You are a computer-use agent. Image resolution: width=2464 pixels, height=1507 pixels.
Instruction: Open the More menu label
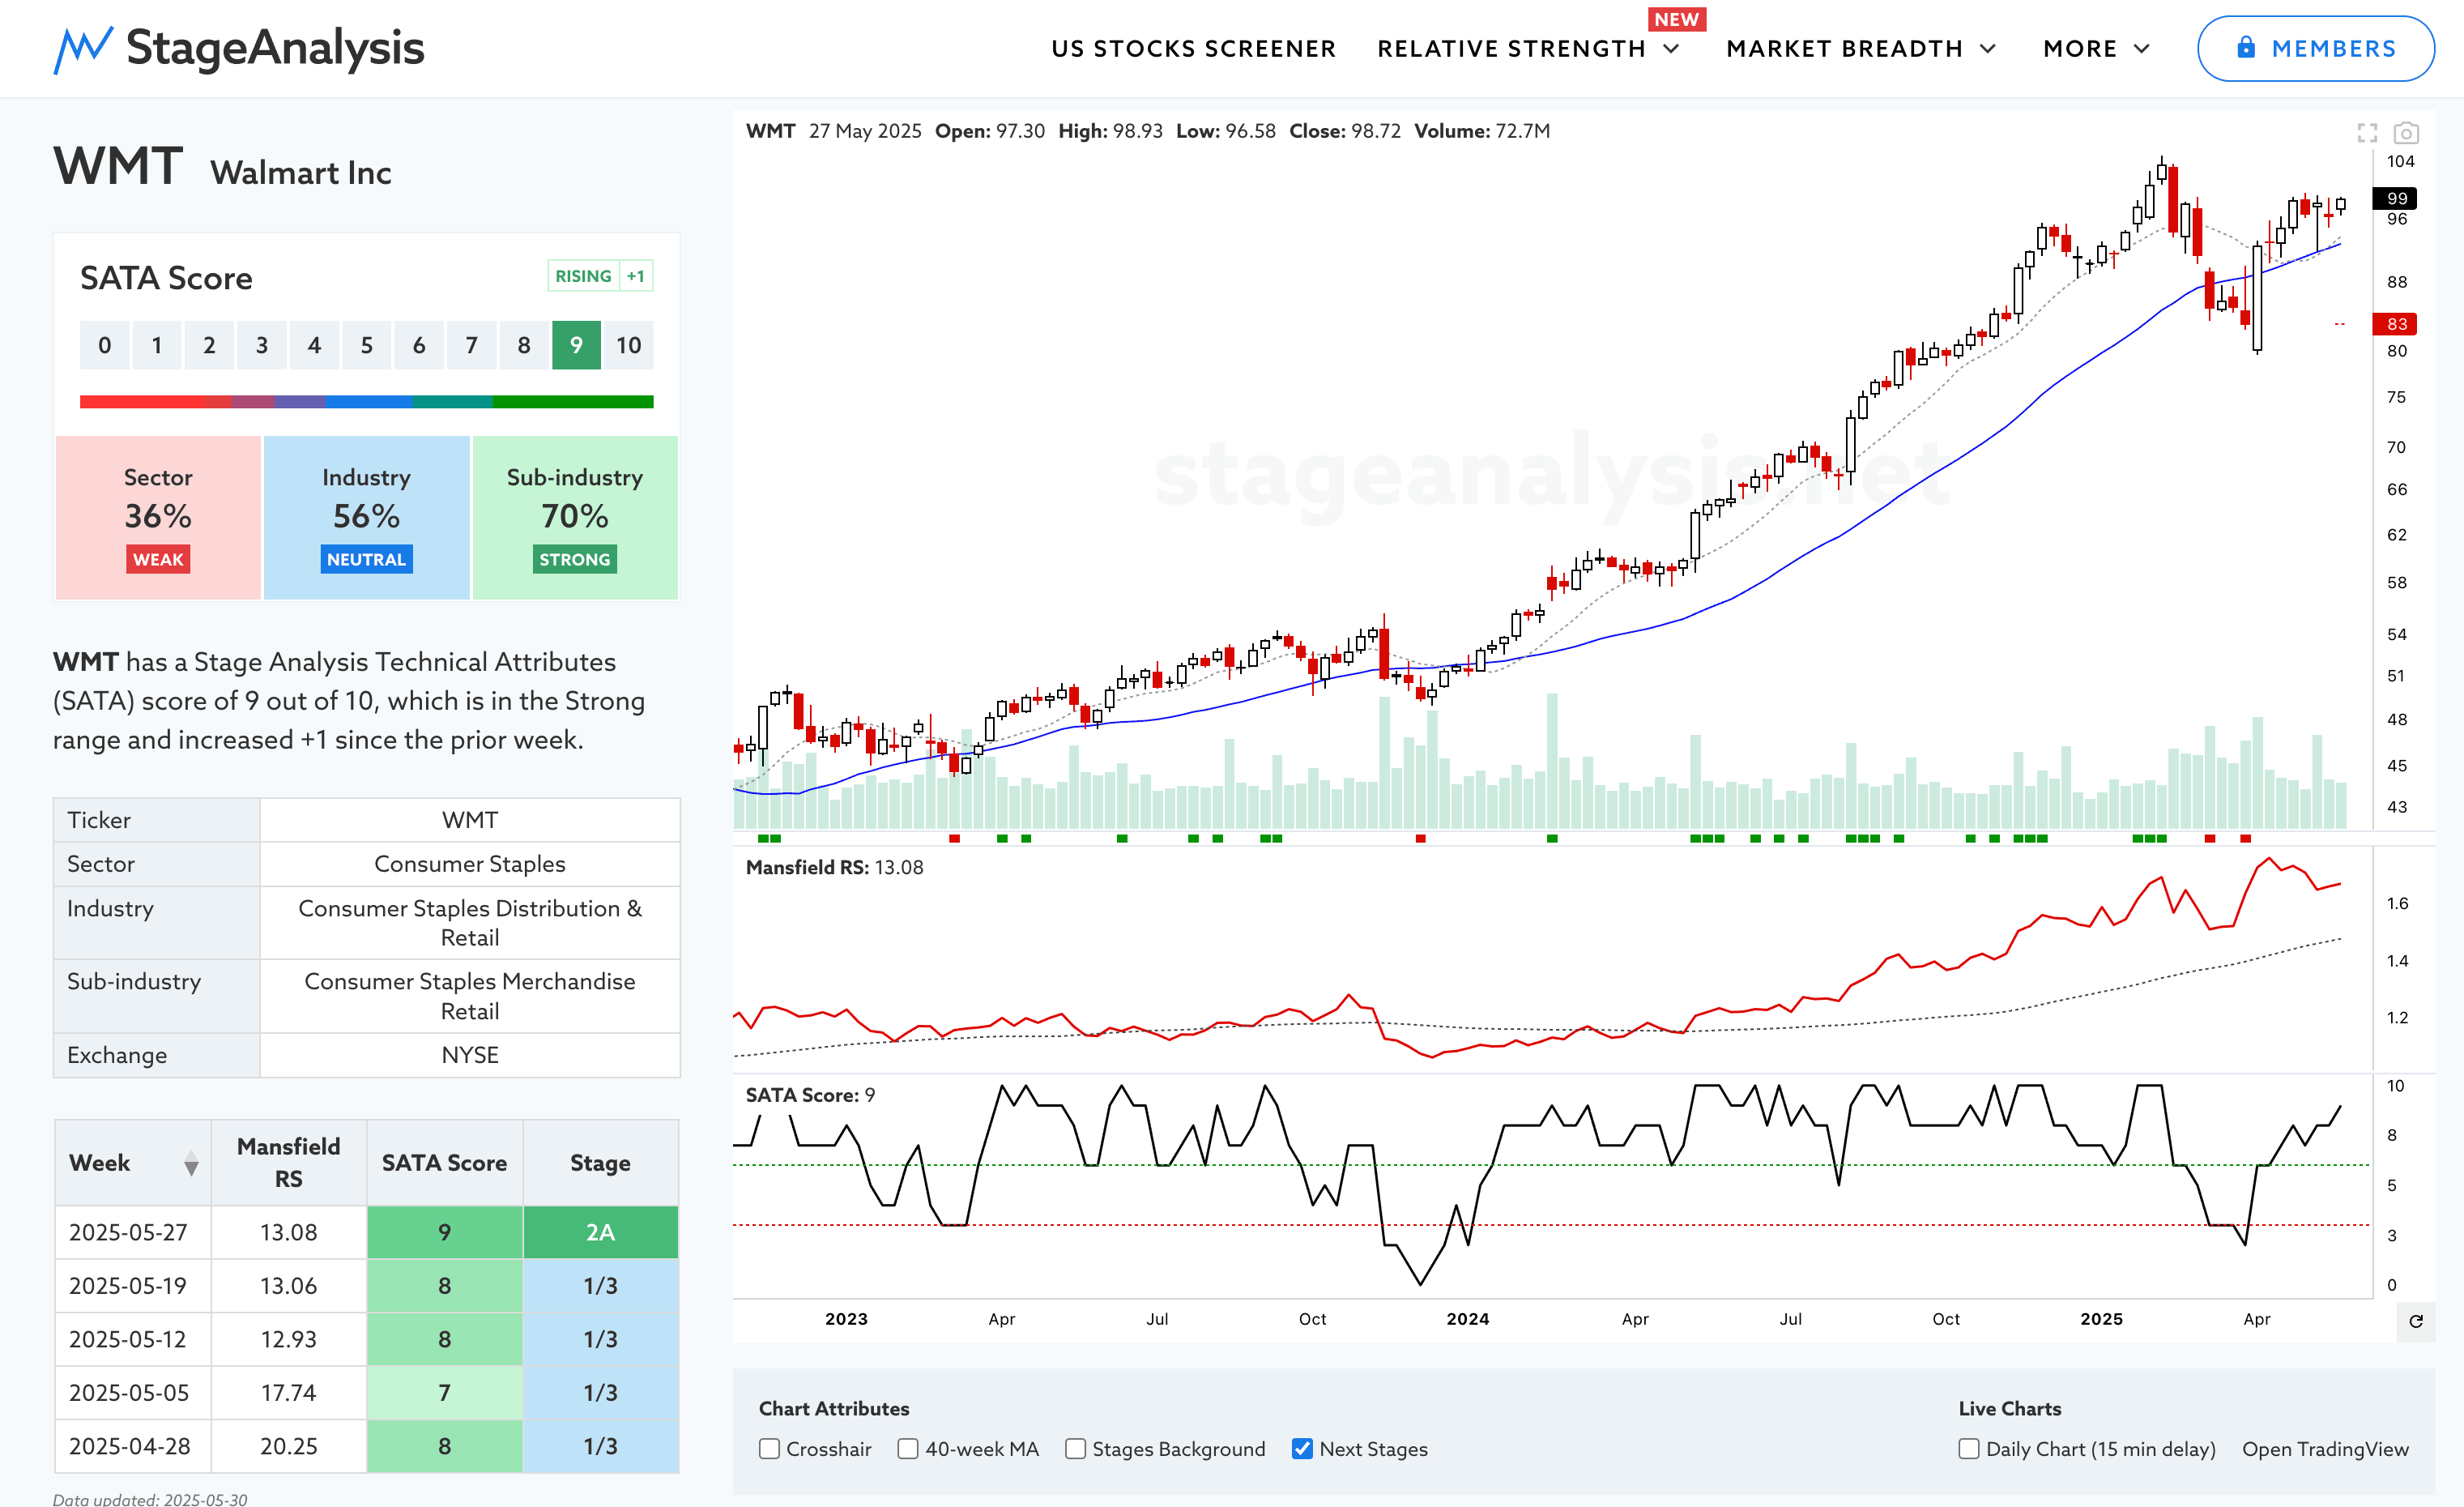point(2080,49)
